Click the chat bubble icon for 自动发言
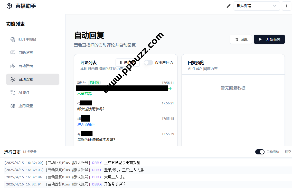The height and width of the screenshot is (188, 292). [13, 53]
